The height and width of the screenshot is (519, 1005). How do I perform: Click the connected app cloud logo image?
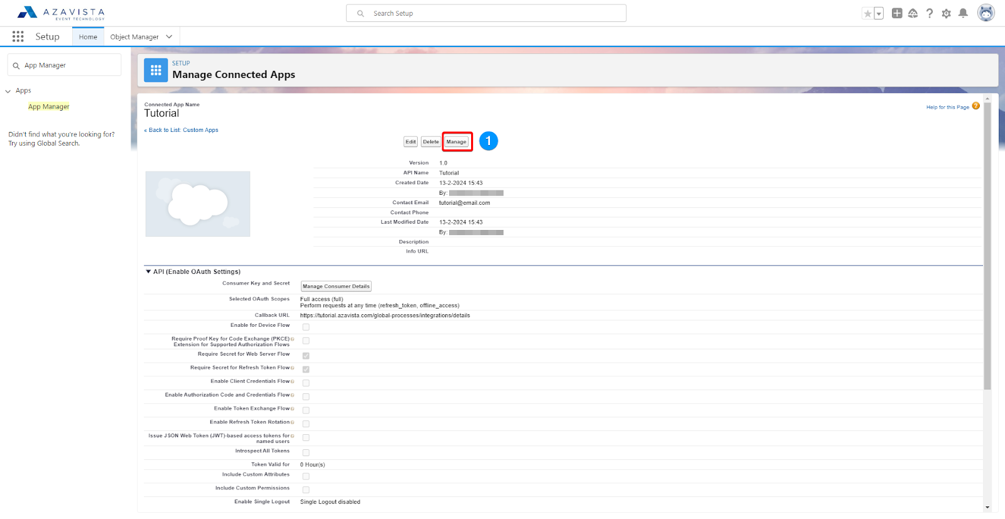coord(198,204)
